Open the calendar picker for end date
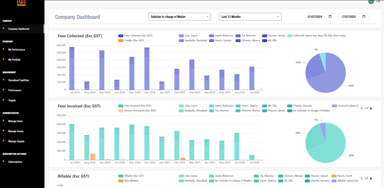 (x=364, y=17)
